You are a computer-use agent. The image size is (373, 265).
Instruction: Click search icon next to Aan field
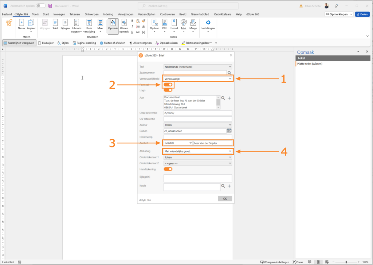click(x=223, y=98)
